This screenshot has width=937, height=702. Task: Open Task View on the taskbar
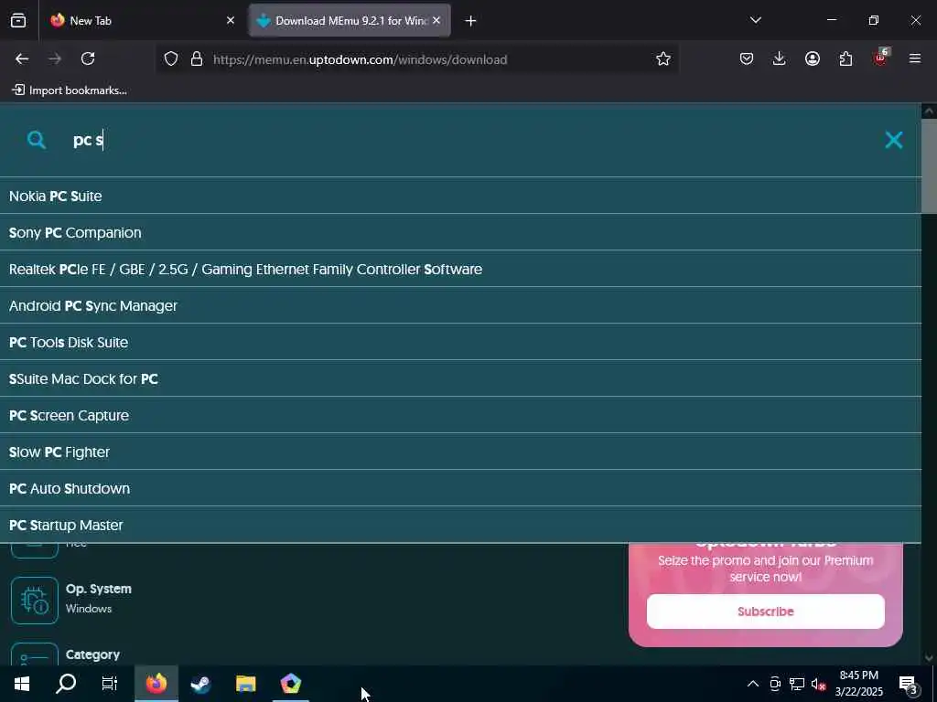click(110, 684)
